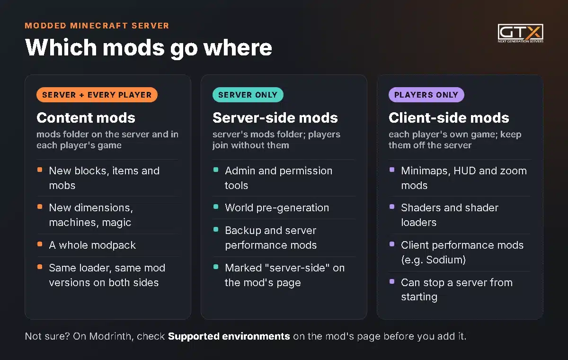Select 'Backup and server performance mods' row
Image resolution: width=568 pixels, height=360 pixels.
(284, 238)
